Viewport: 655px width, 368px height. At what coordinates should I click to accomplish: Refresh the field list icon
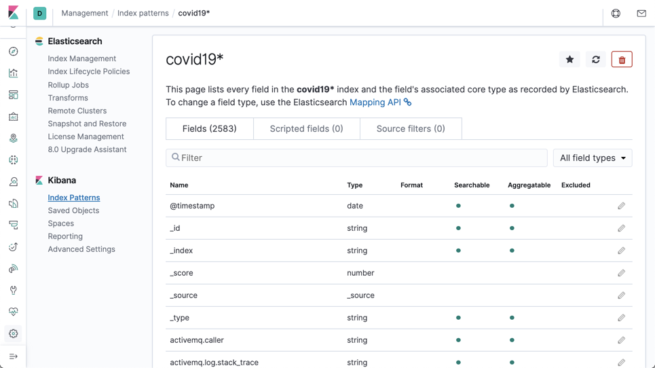coord(596,59)
